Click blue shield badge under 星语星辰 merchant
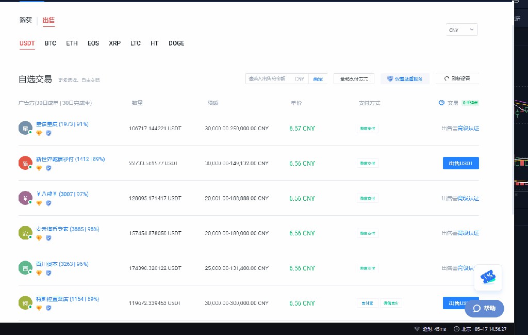The width and height of the screenshot is (528, 335). (x=48, y=133)
